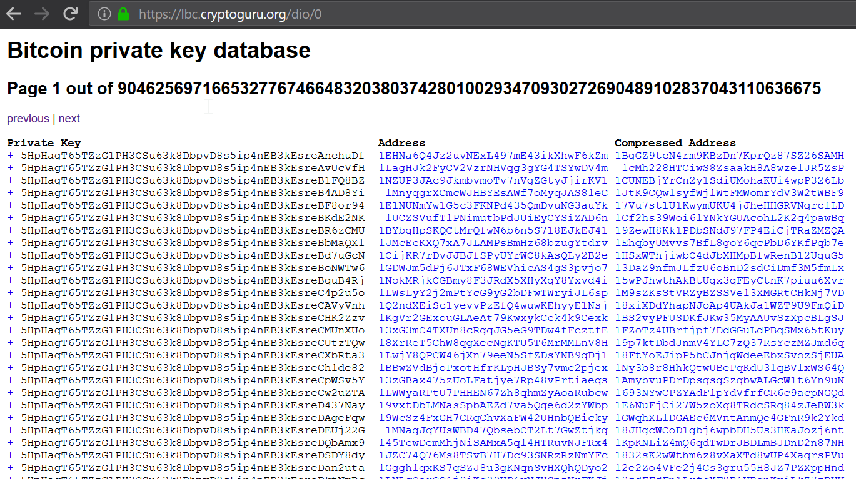Open address starting 1LwjY8QPCW46
Screen dimensions: 856x479
pos(493,355)
